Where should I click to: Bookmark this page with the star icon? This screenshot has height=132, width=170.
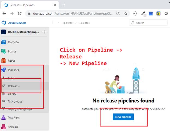(x=126, y=14)
